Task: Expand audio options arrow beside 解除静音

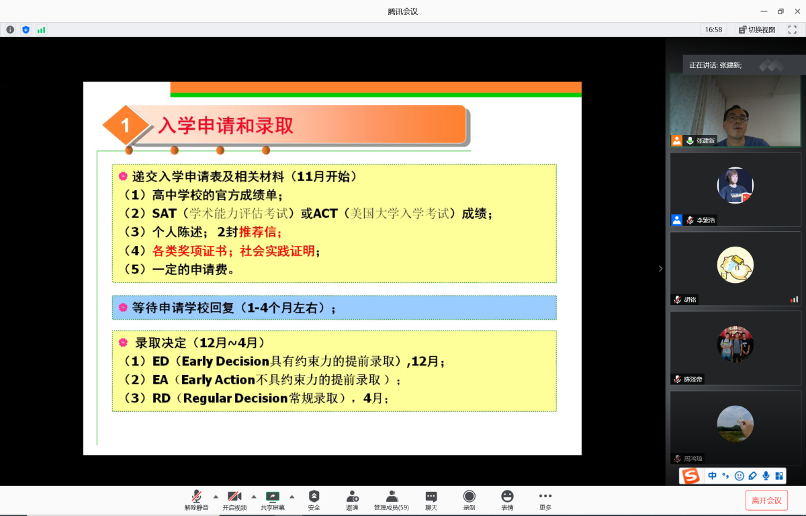Action: [216, 496]
